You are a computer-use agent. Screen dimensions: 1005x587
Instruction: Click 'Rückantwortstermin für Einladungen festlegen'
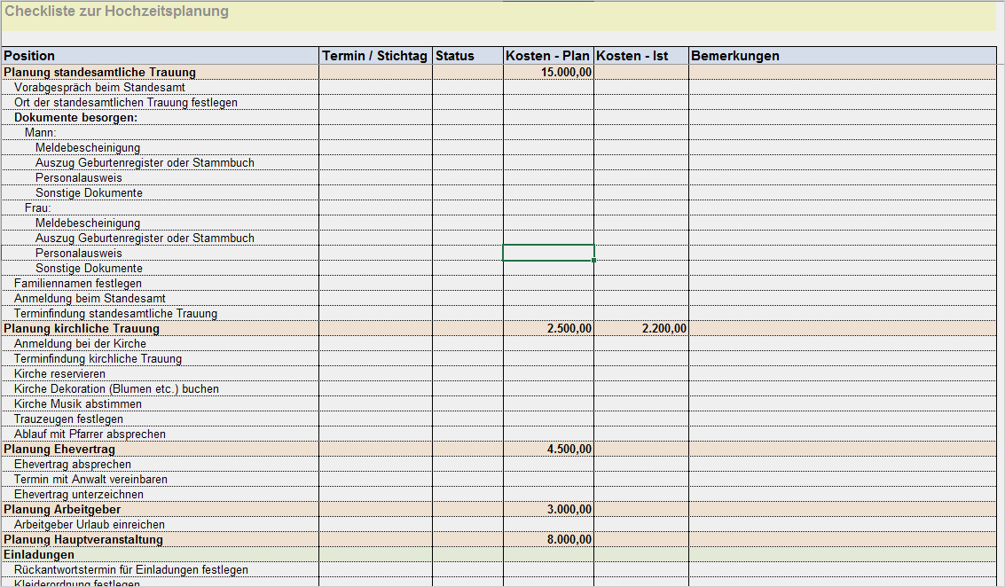point(130,569)
